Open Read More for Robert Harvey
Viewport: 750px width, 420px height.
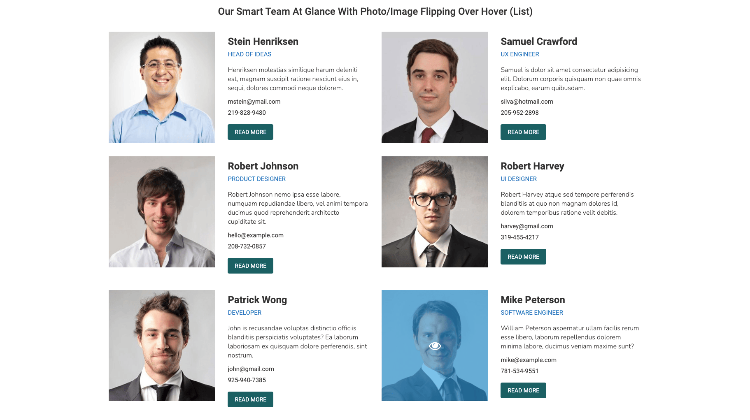(x=523, y=257)
